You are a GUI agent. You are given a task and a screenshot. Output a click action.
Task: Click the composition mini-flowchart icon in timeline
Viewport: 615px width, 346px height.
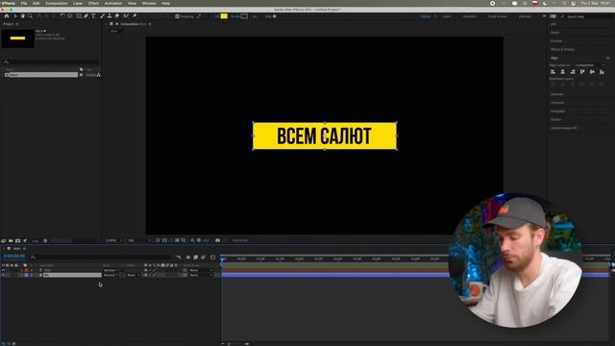pos(179,258)
